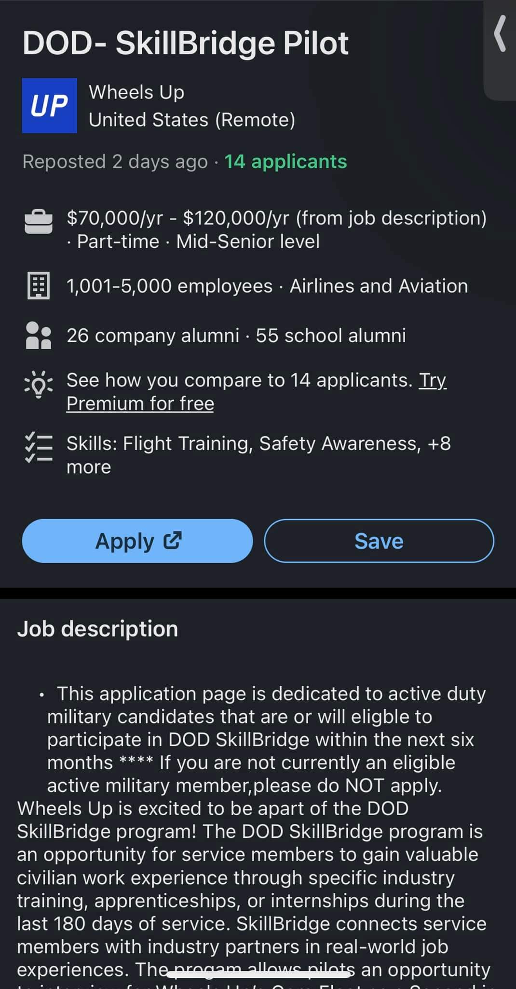Open the Try Premium for free link

tap(140, 403)
